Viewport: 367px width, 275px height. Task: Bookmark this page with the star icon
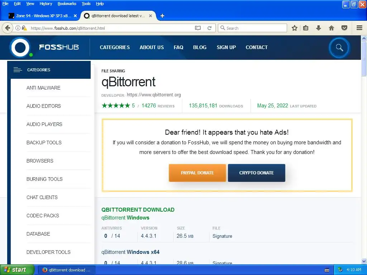pos(295,28)
